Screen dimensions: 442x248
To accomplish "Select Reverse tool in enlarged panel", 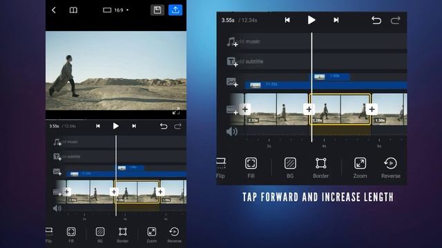I will (391, 168).
